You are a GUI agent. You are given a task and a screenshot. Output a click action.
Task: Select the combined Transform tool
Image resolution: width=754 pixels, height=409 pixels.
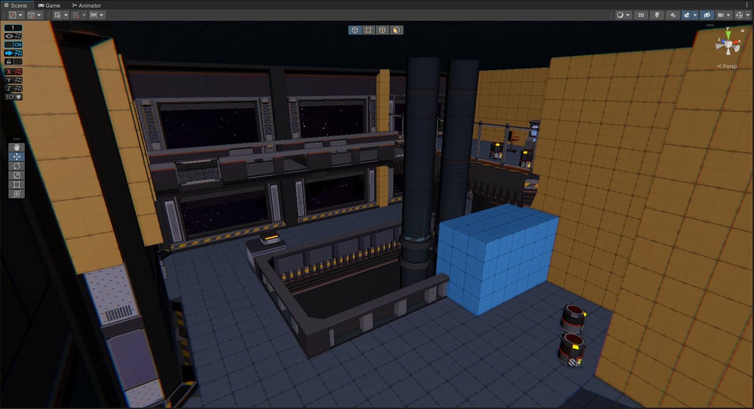(x=16, y=194)
